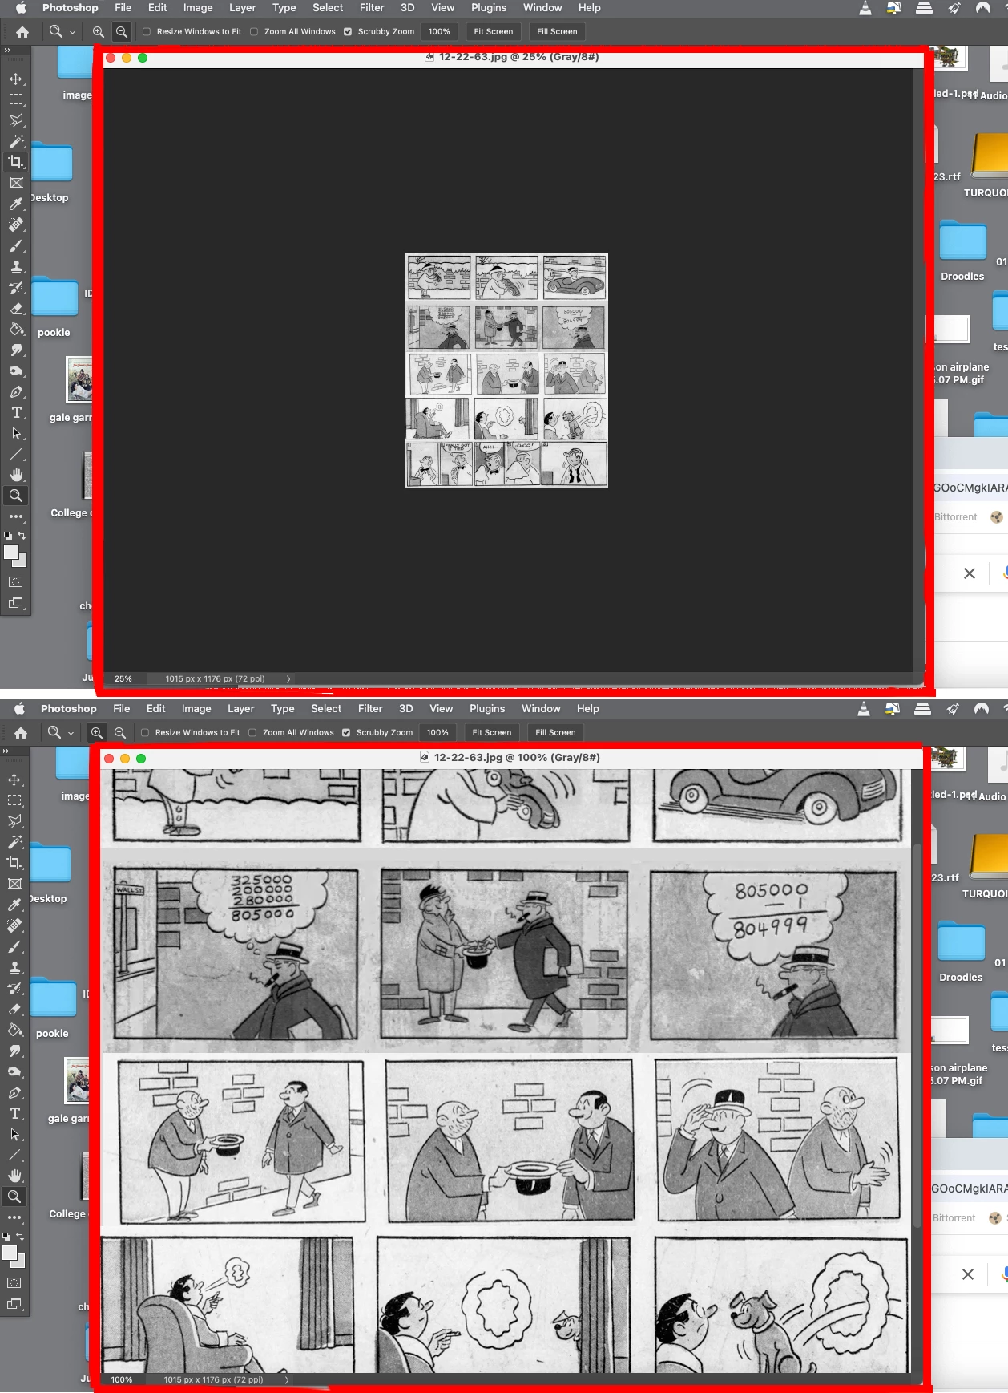Select the Line tool in the lower toolbar
This screenshot has width=1008, height=1393.
(14, 1155)
